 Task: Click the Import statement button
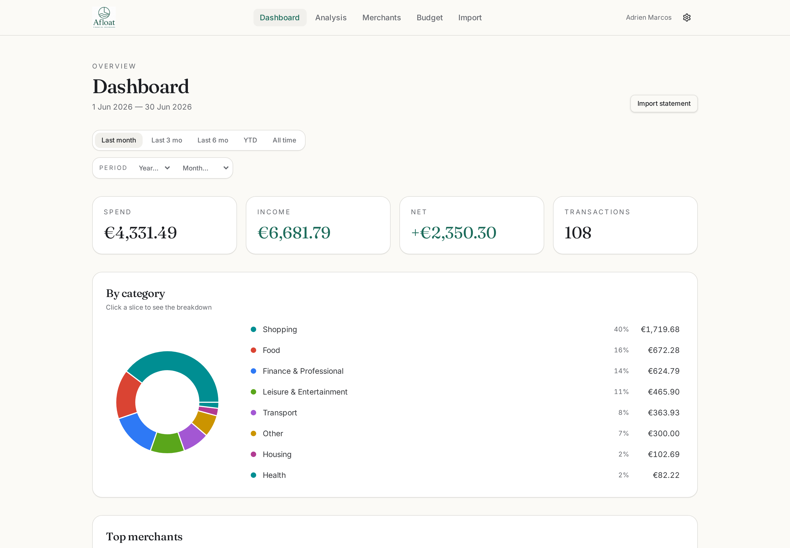pyautogui.click(x=664, y=103)
